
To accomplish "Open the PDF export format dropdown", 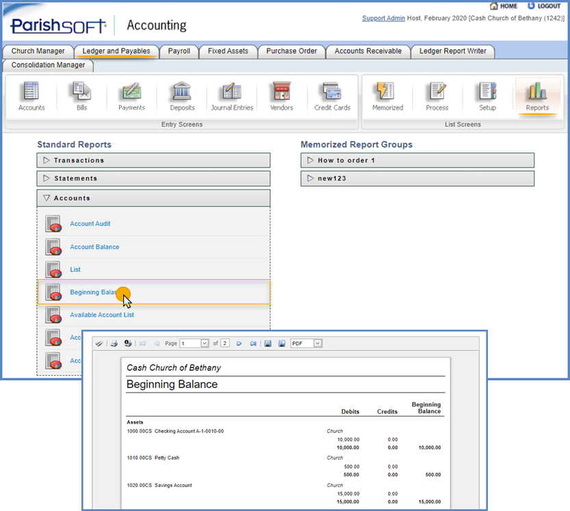I will coord(318,343).
